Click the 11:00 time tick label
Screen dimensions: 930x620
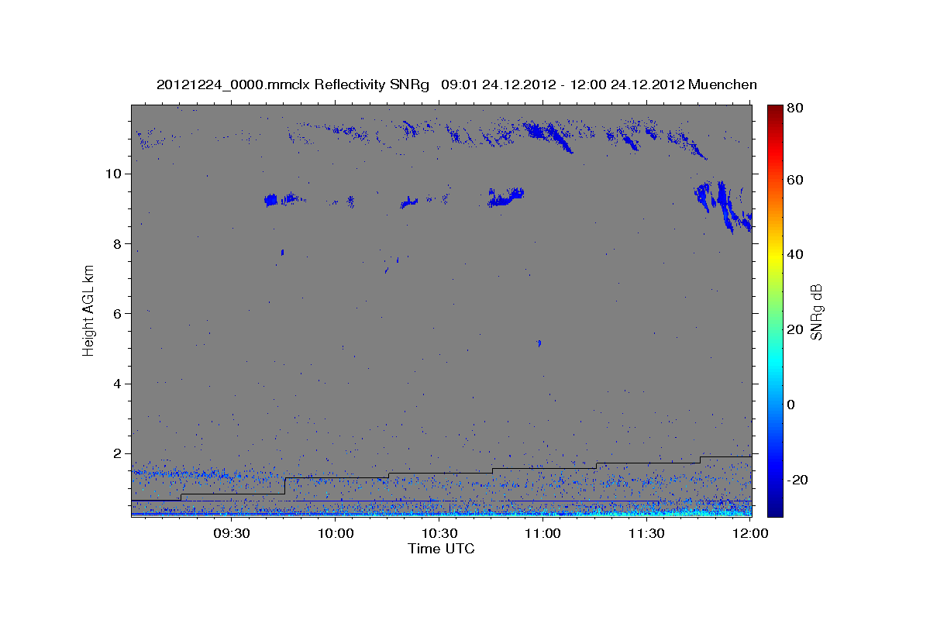point(542,534)
